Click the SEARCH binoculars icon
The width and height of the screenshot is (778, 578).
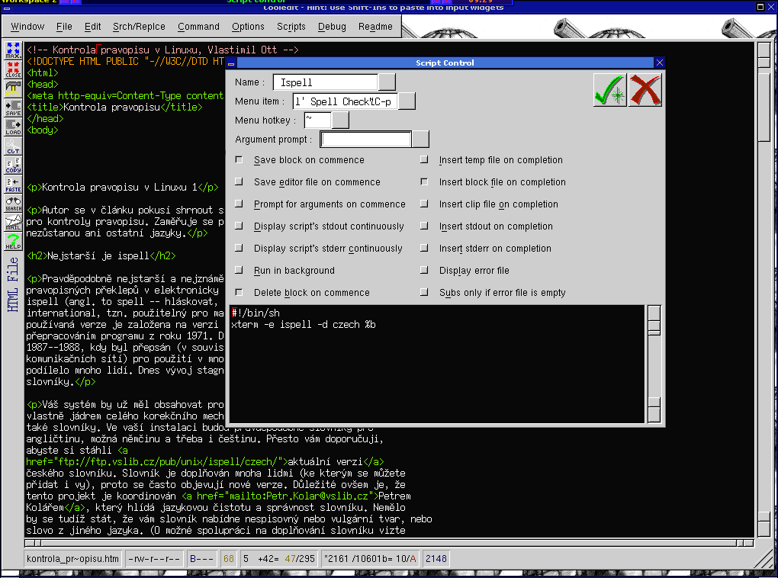coord(13,204)
